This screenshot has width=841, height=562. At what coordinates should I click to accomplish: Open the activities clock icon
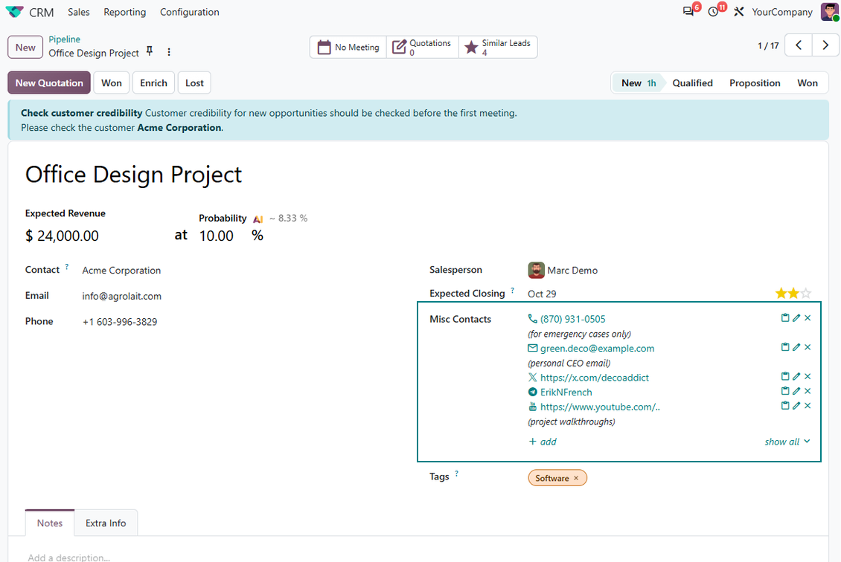[713, 11]
